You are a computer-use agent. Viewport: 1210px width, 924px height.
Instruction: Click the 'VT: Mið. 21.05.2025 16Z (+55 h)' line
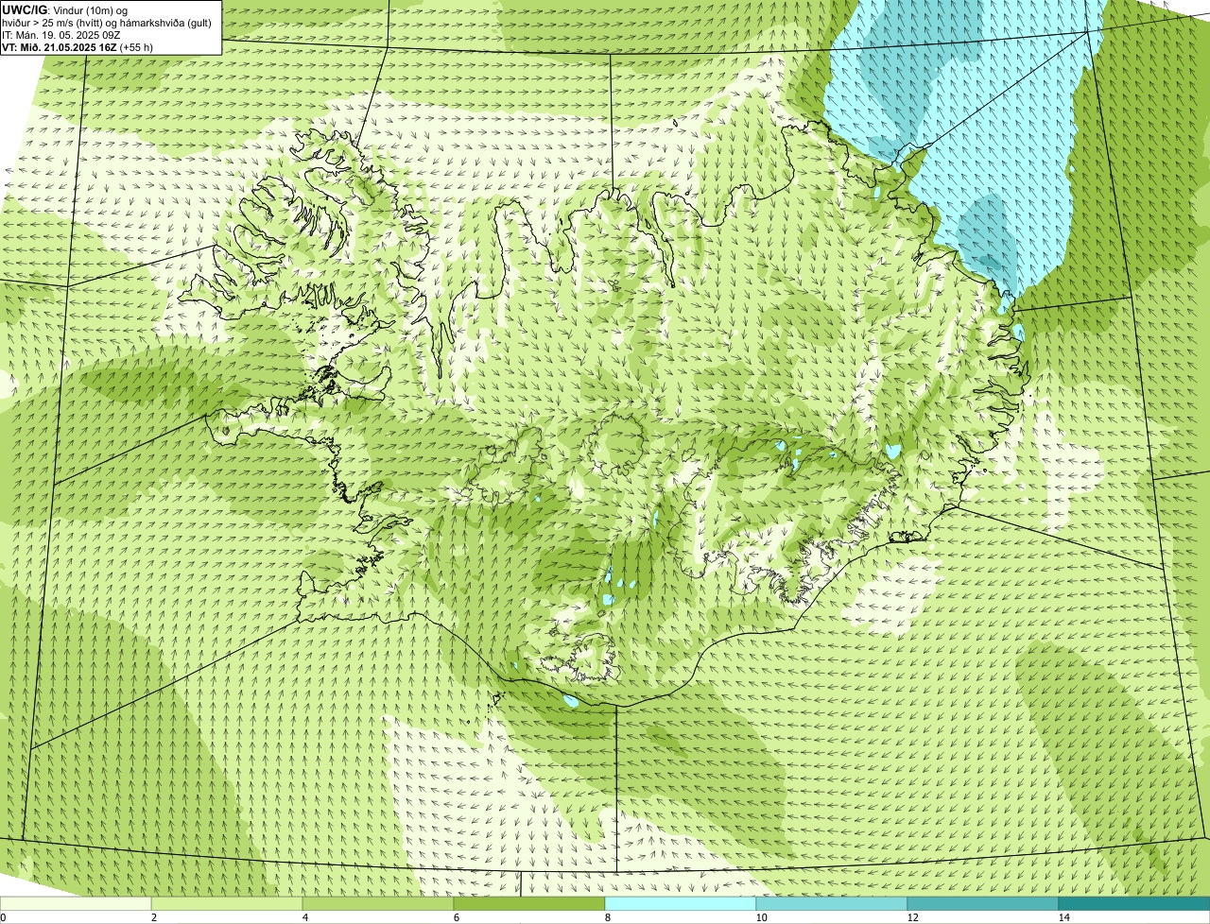[78, 46]
